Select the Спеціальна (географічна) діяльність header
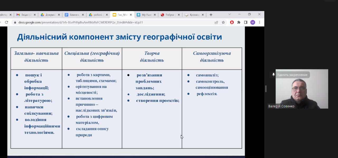The width and height of the screenshot is (338, 158). [x=92, y=59]
